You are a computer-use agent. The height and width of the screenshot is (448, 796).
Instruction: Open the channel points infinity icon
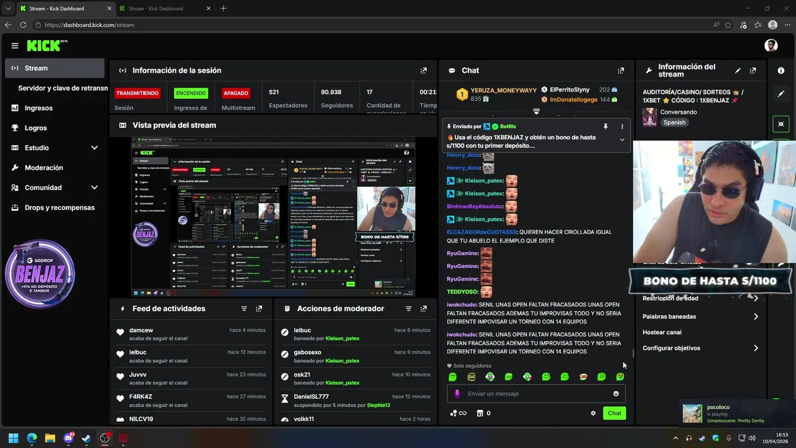[458, 413]
